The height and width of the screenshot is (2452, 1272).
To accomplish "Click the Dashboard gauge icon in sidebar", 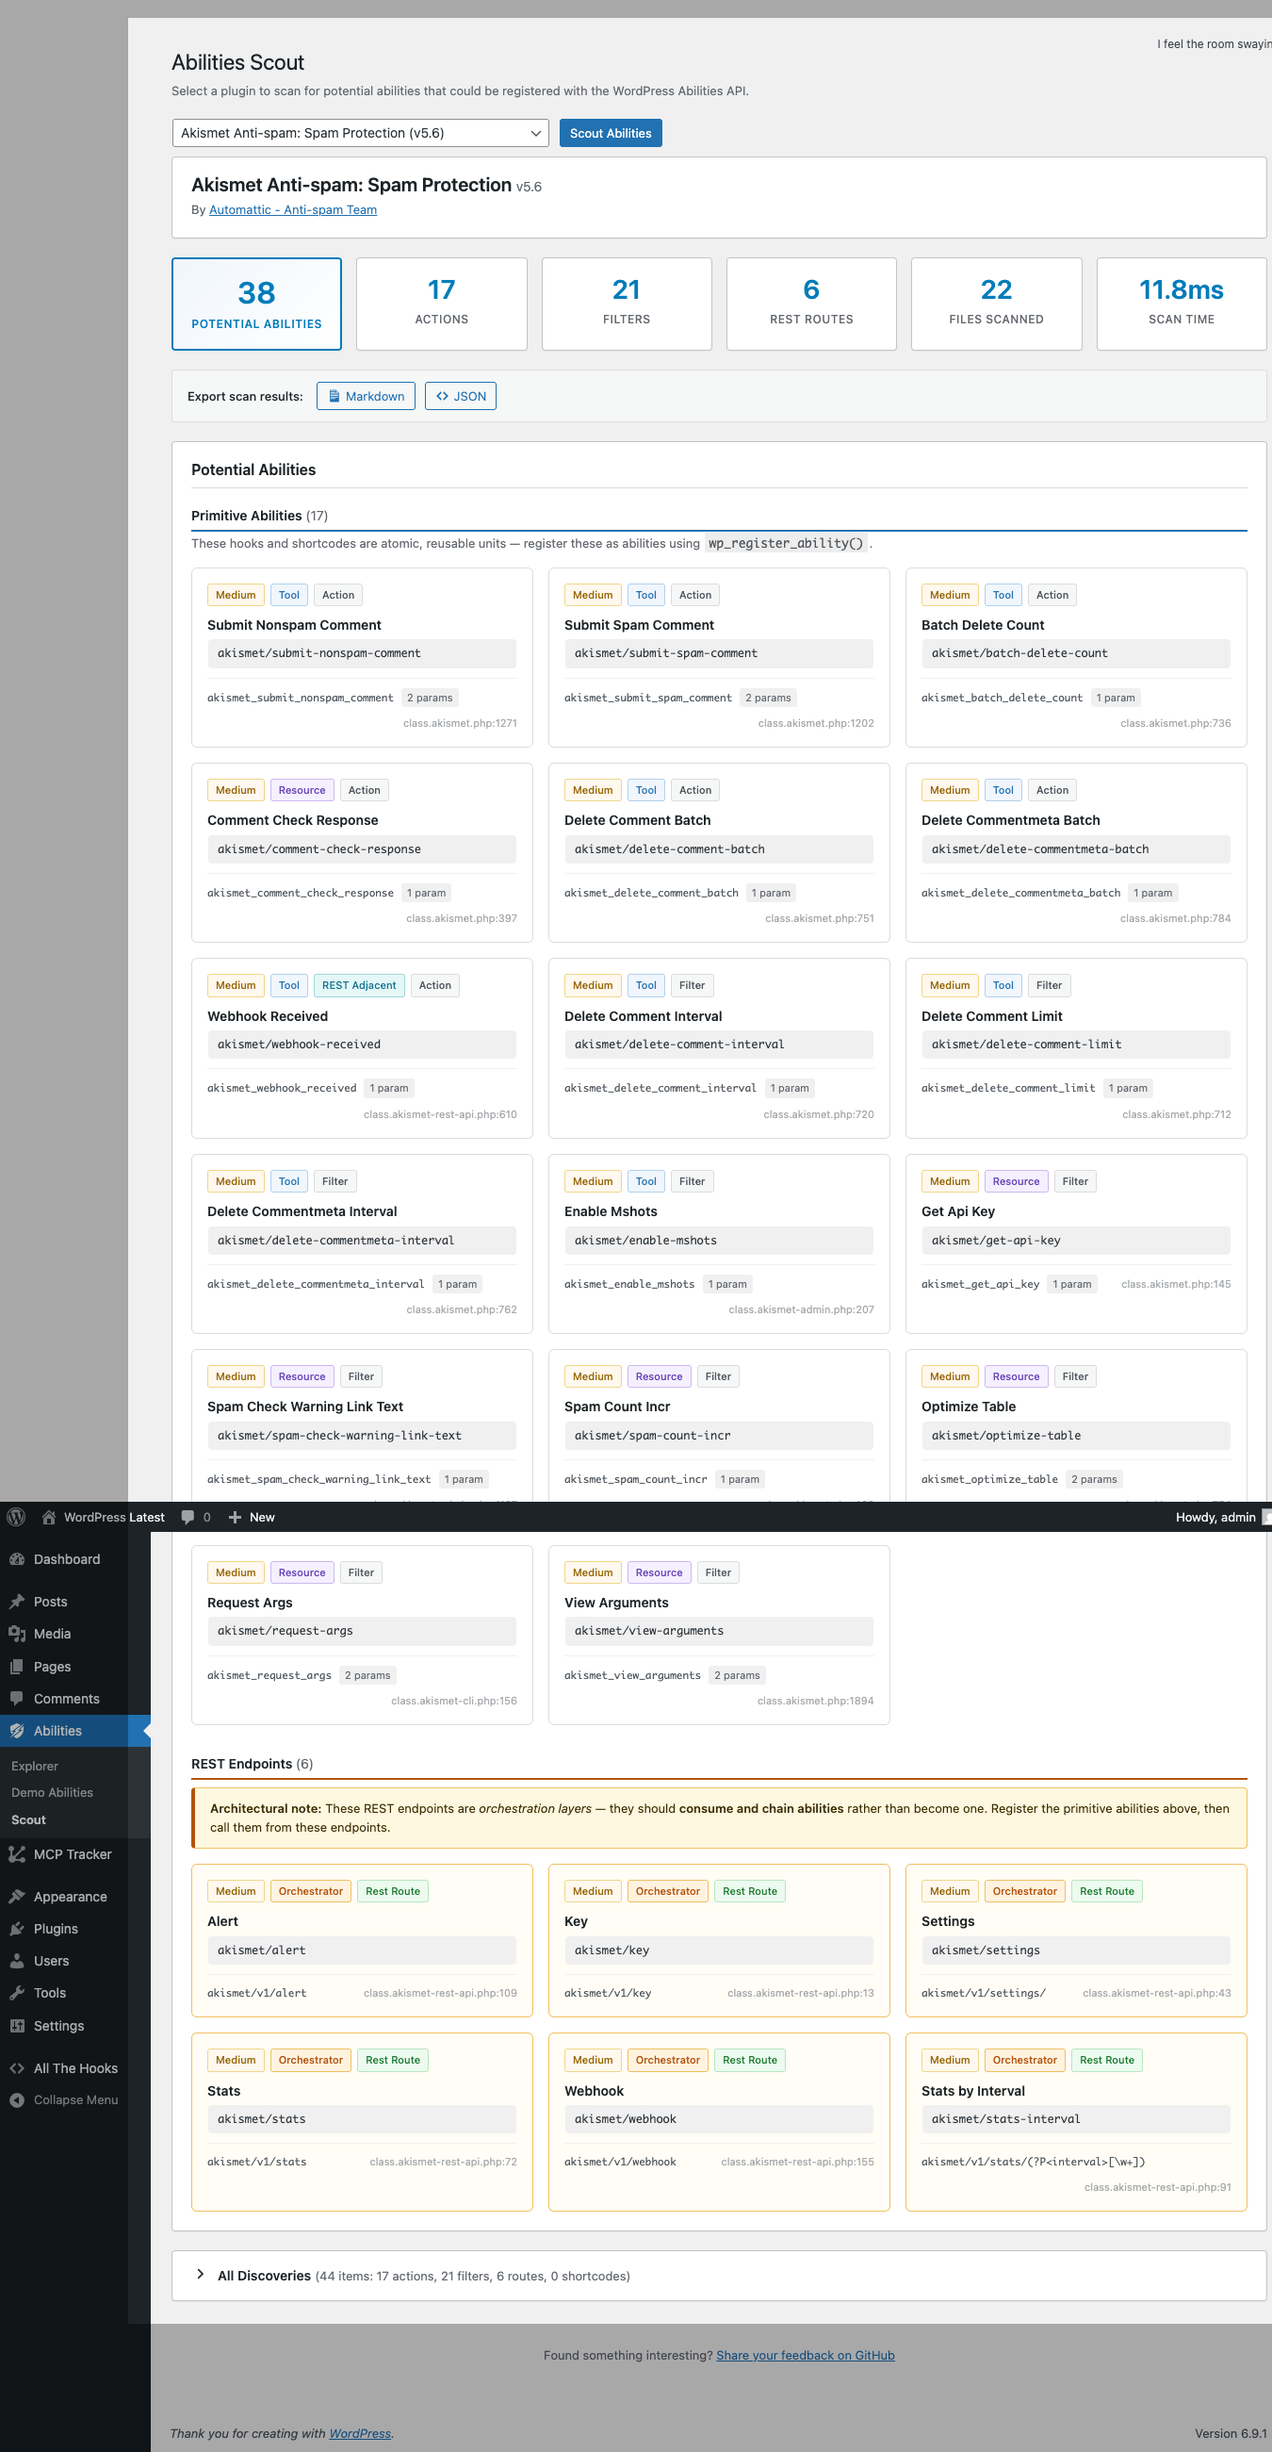I will click(17, 1559).
